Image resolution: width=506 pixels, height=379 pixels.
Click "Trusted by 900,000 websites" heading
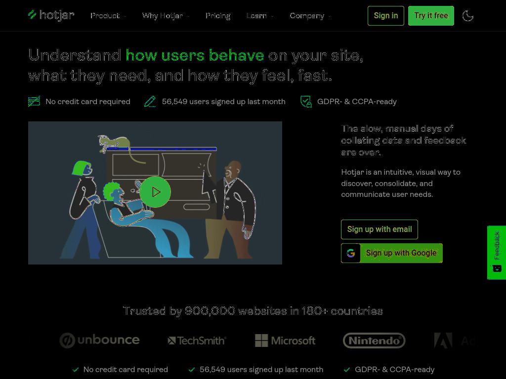click(x=253, y=311)
